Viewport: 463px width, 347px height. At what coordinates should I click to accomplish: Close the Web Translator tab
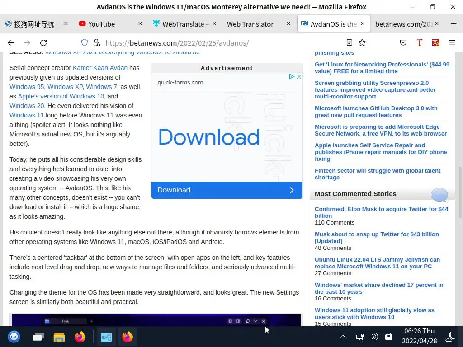click(288, 23)
